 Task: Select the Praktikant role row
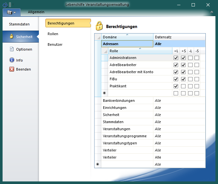click(140, 86)
